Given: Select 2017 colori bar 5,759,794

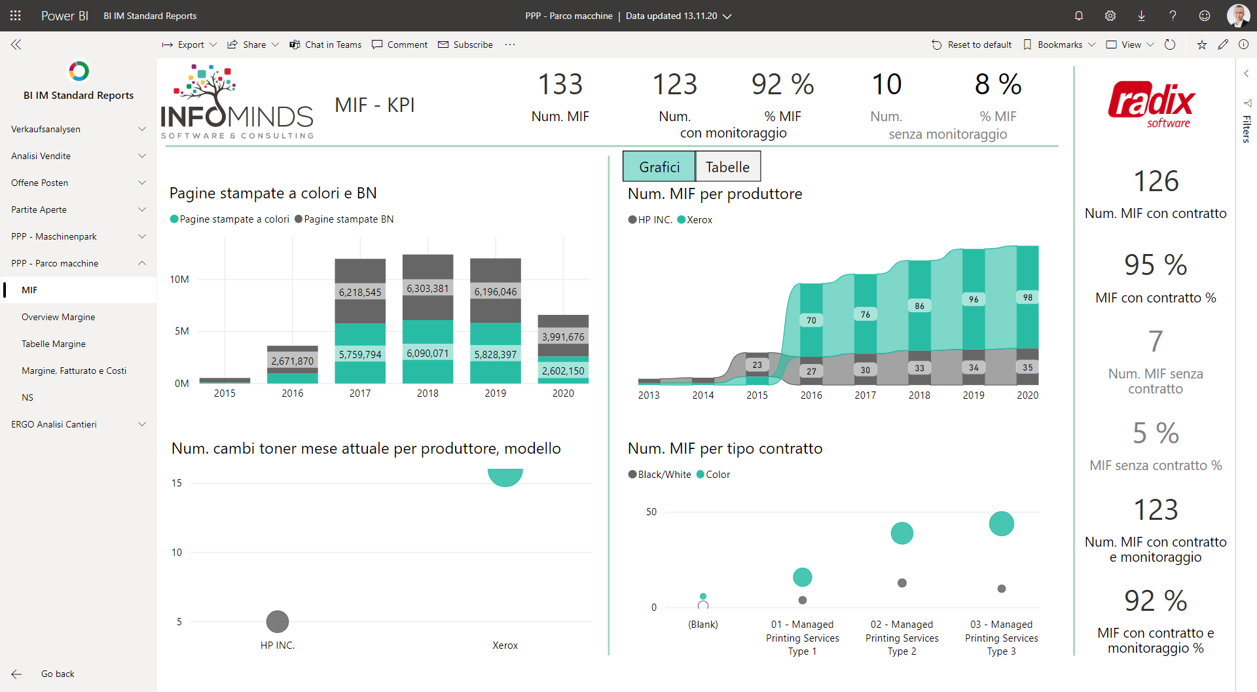Looking at the screenshot, I should pyautogui.click(x=360, y=354).
